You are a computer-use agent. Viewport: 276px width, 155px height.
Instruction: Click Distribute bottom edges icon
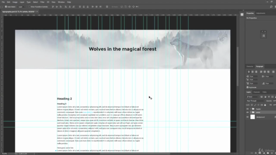point(88,7)
